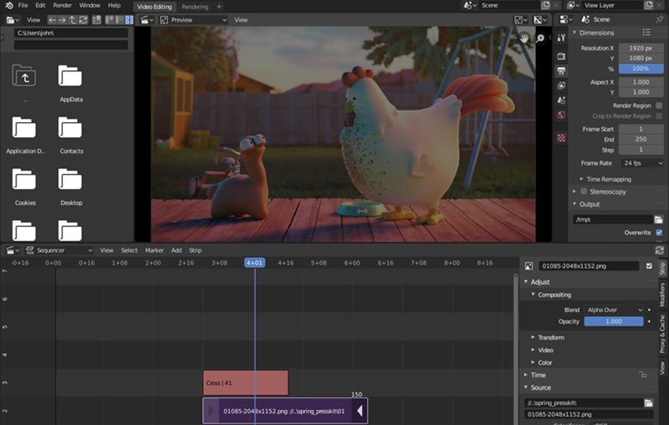Open the Render menu
The height and width of the screenshot is (425, 669).
click(x=62, y=5)
